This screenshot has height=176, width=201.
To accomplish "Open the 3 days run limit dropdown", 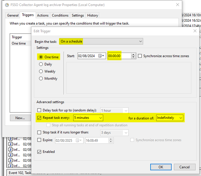I will [114, 133].
